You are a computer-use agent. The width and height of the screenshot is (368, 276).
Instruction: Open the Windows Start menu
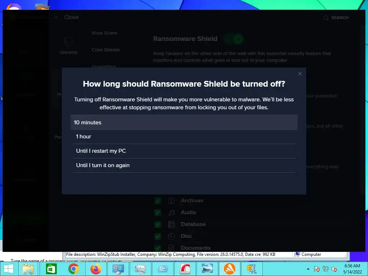click(9, 269)
